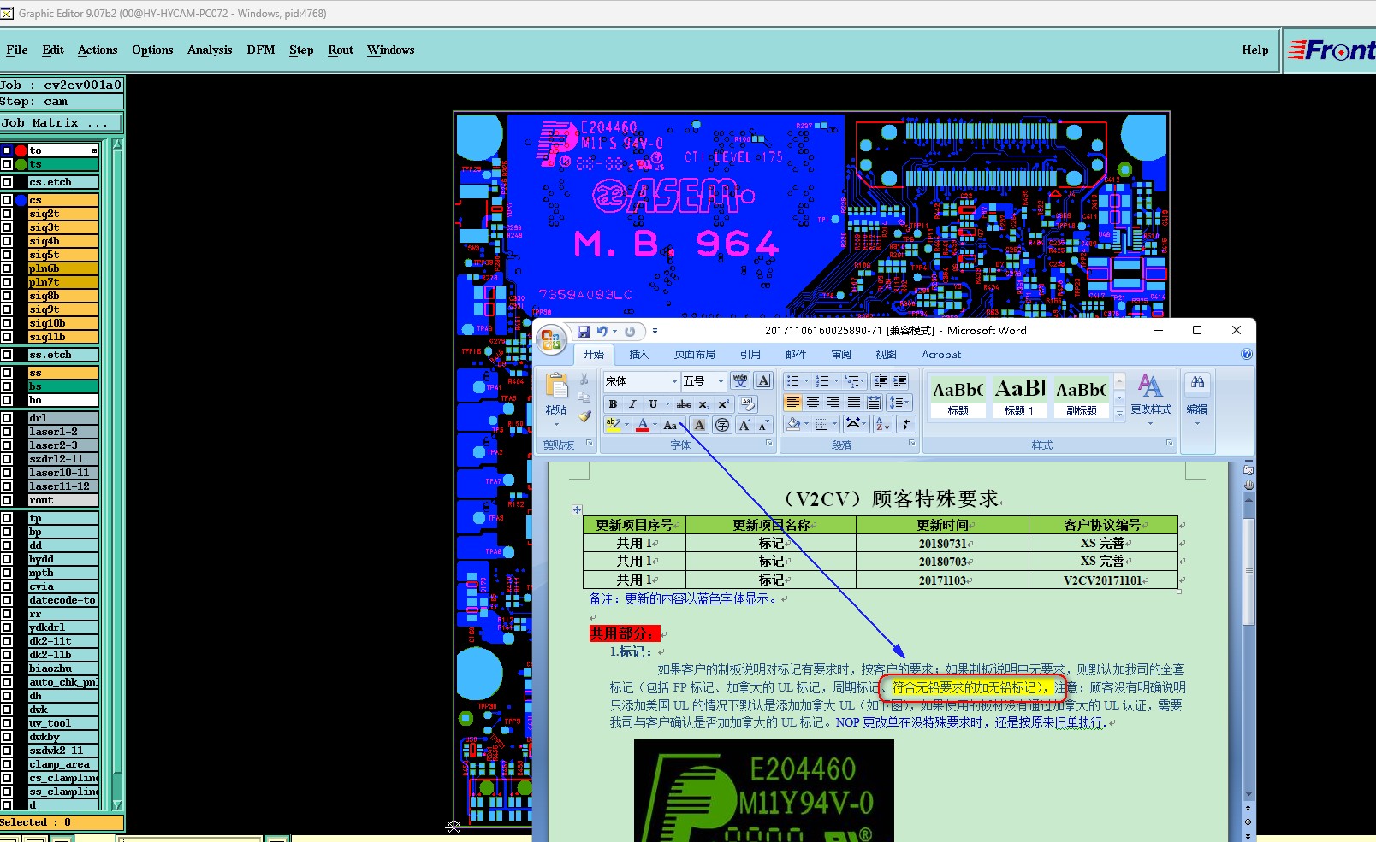Open the Office button menu
Viewport: 1376px width, 842px height.
552,339
